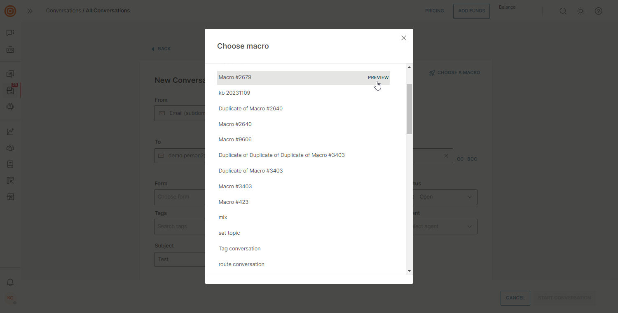Screen dimensions: 618x313
Task: Click the From email field
Action: tap(180, 113)
